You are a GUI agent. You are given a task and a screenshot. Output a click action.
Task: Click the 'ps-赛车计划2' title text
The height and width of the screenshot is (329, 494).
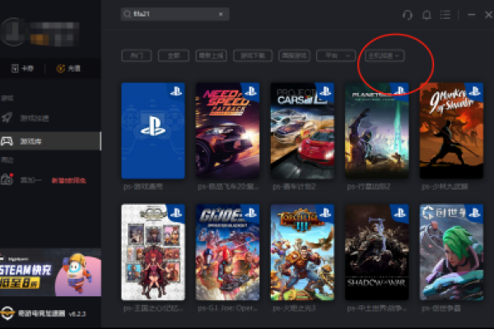294,187
